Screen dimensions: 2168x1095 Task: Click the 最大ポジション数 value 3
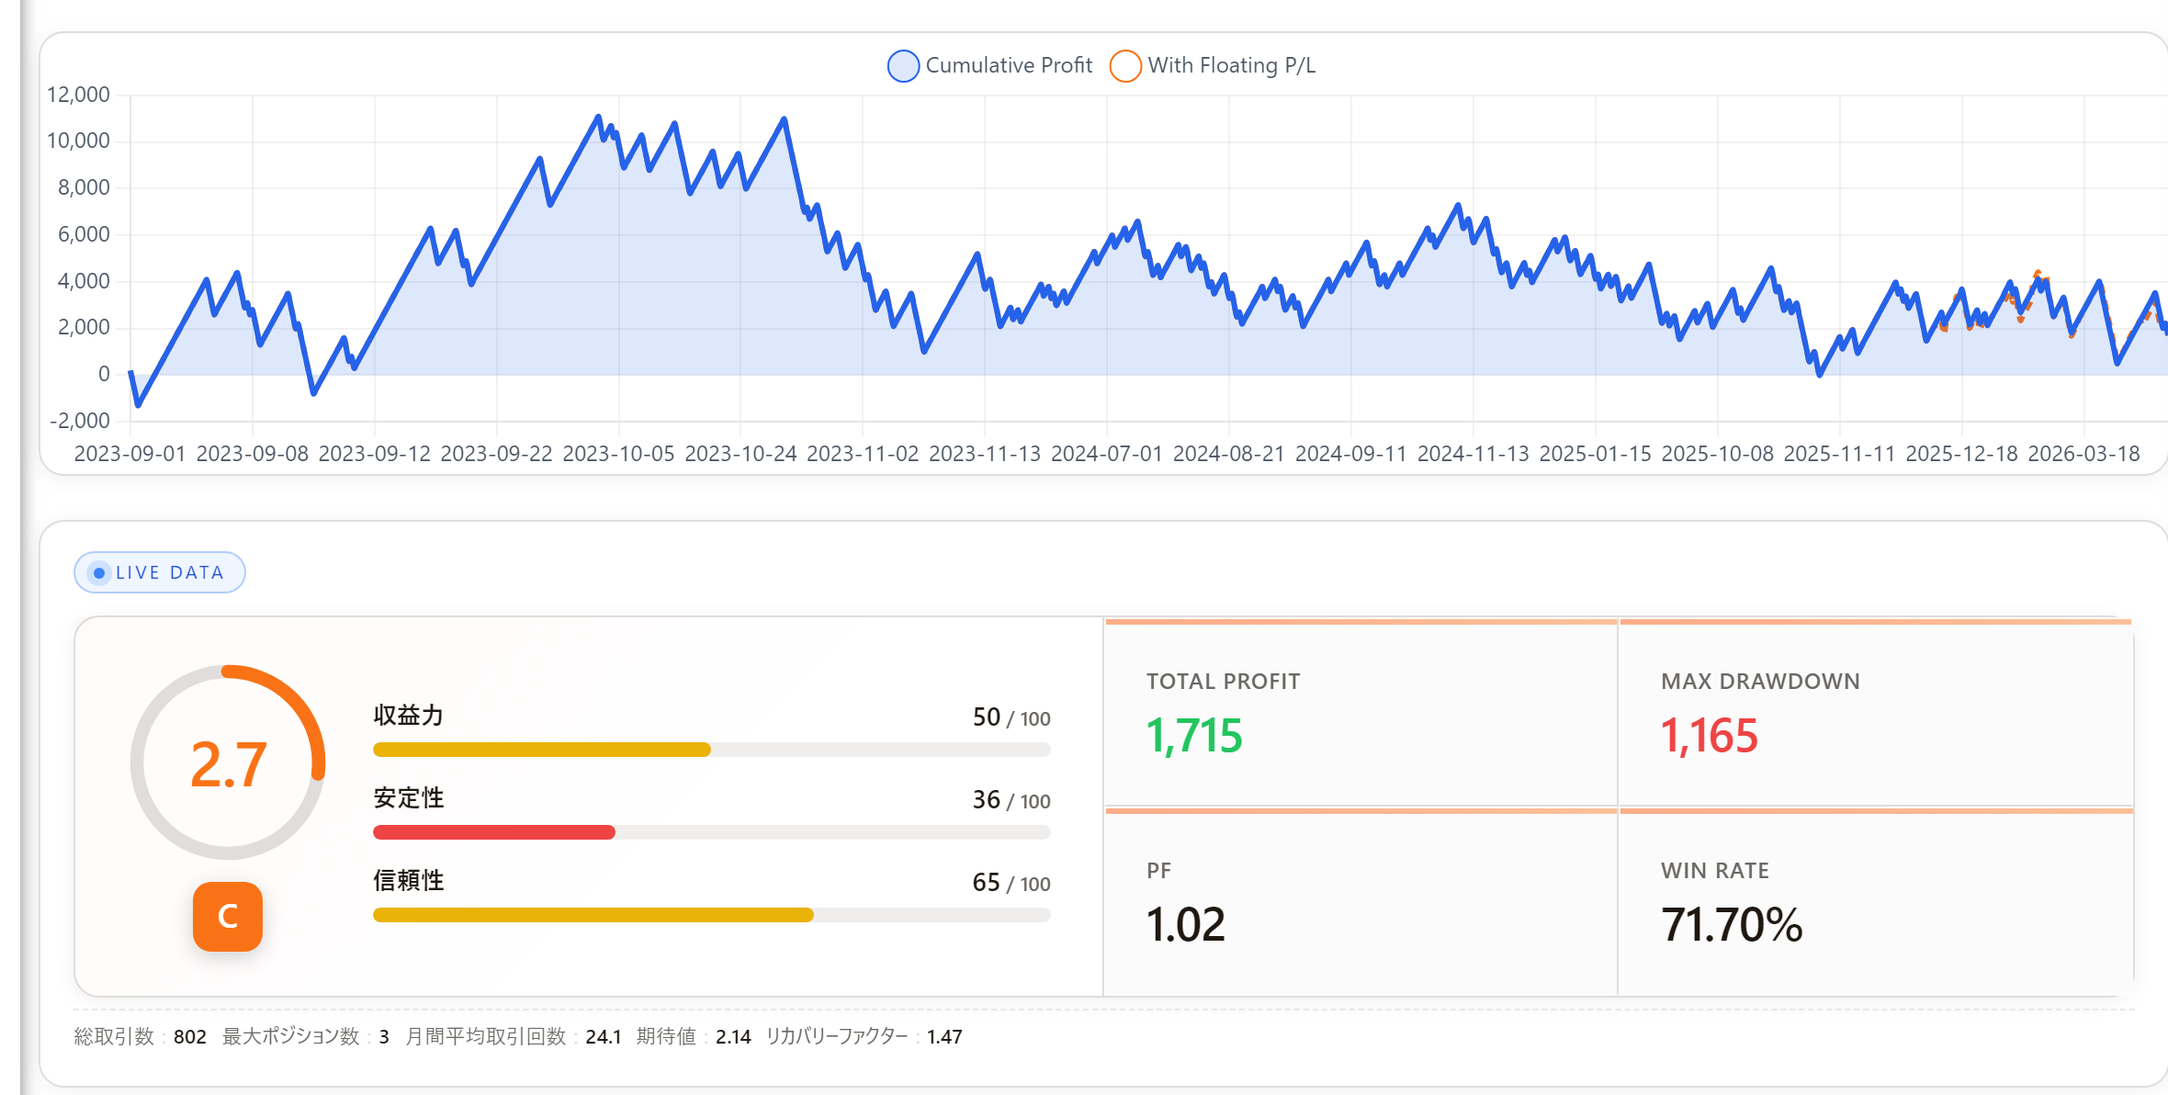click(384, 1037)
